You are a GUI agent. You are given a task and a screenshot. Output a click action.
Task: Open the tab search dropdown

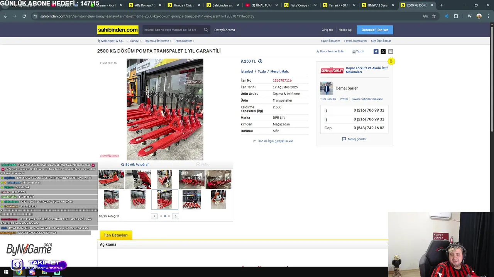pos(6,5)
